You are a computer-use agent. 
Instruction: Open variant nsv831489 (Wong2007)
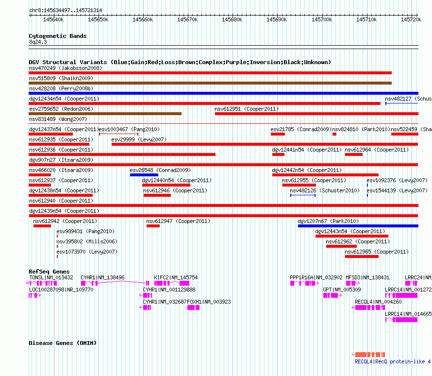click(x=58, y=120)
